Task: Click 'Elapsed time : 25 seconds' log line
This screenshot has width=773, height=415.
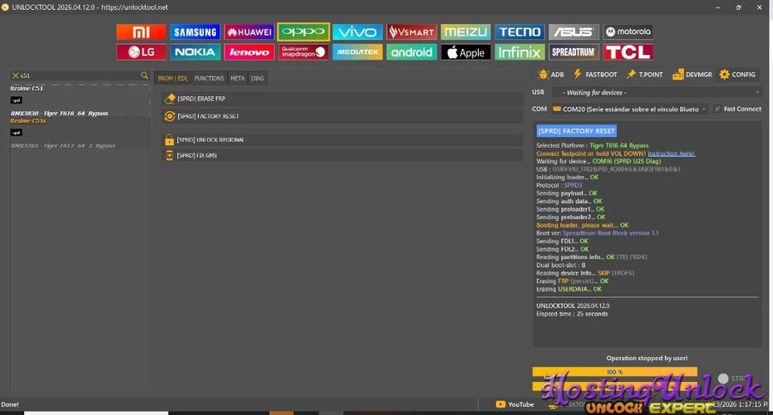Action: pos(572,314)
